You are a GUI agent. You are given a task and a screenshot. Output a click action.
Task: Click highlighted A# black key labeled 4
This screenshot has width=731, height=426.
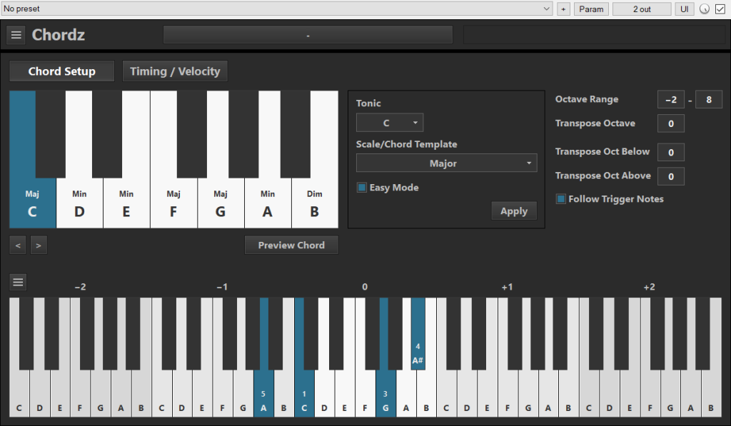pos(418,334)
